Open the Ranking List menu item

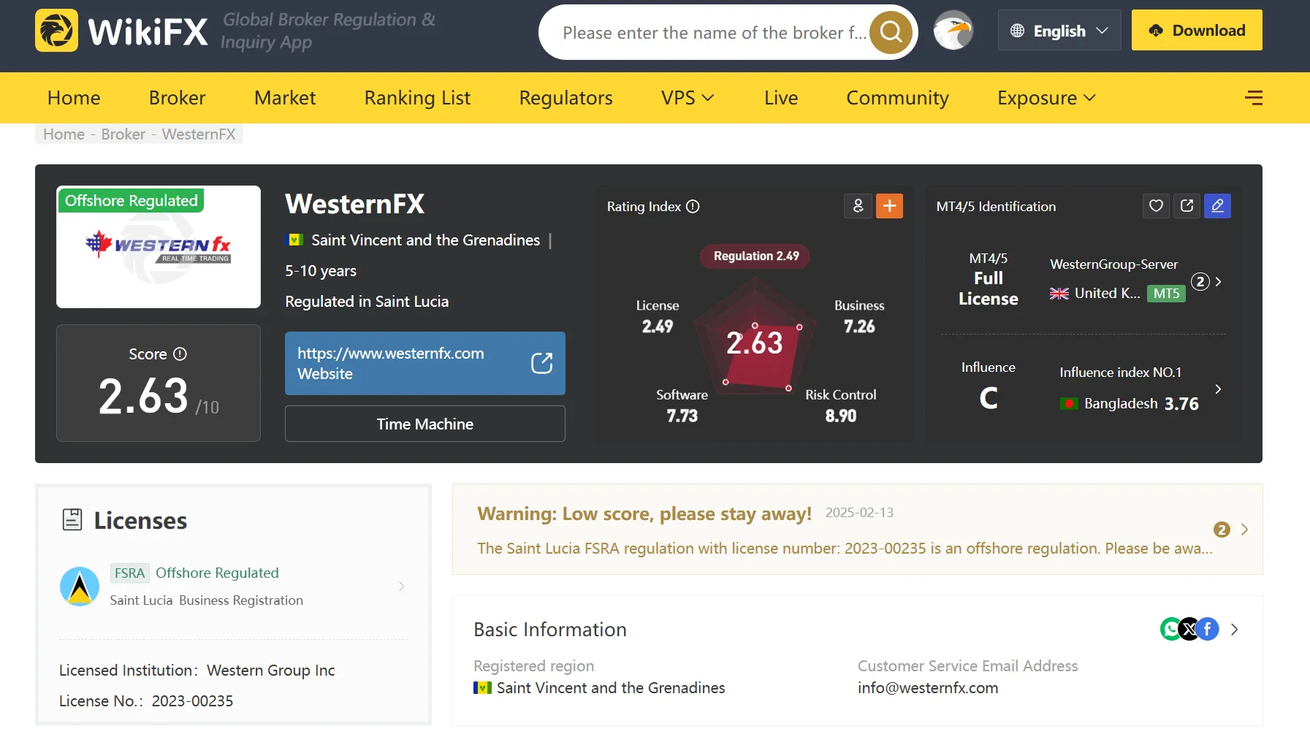(417, 98)
